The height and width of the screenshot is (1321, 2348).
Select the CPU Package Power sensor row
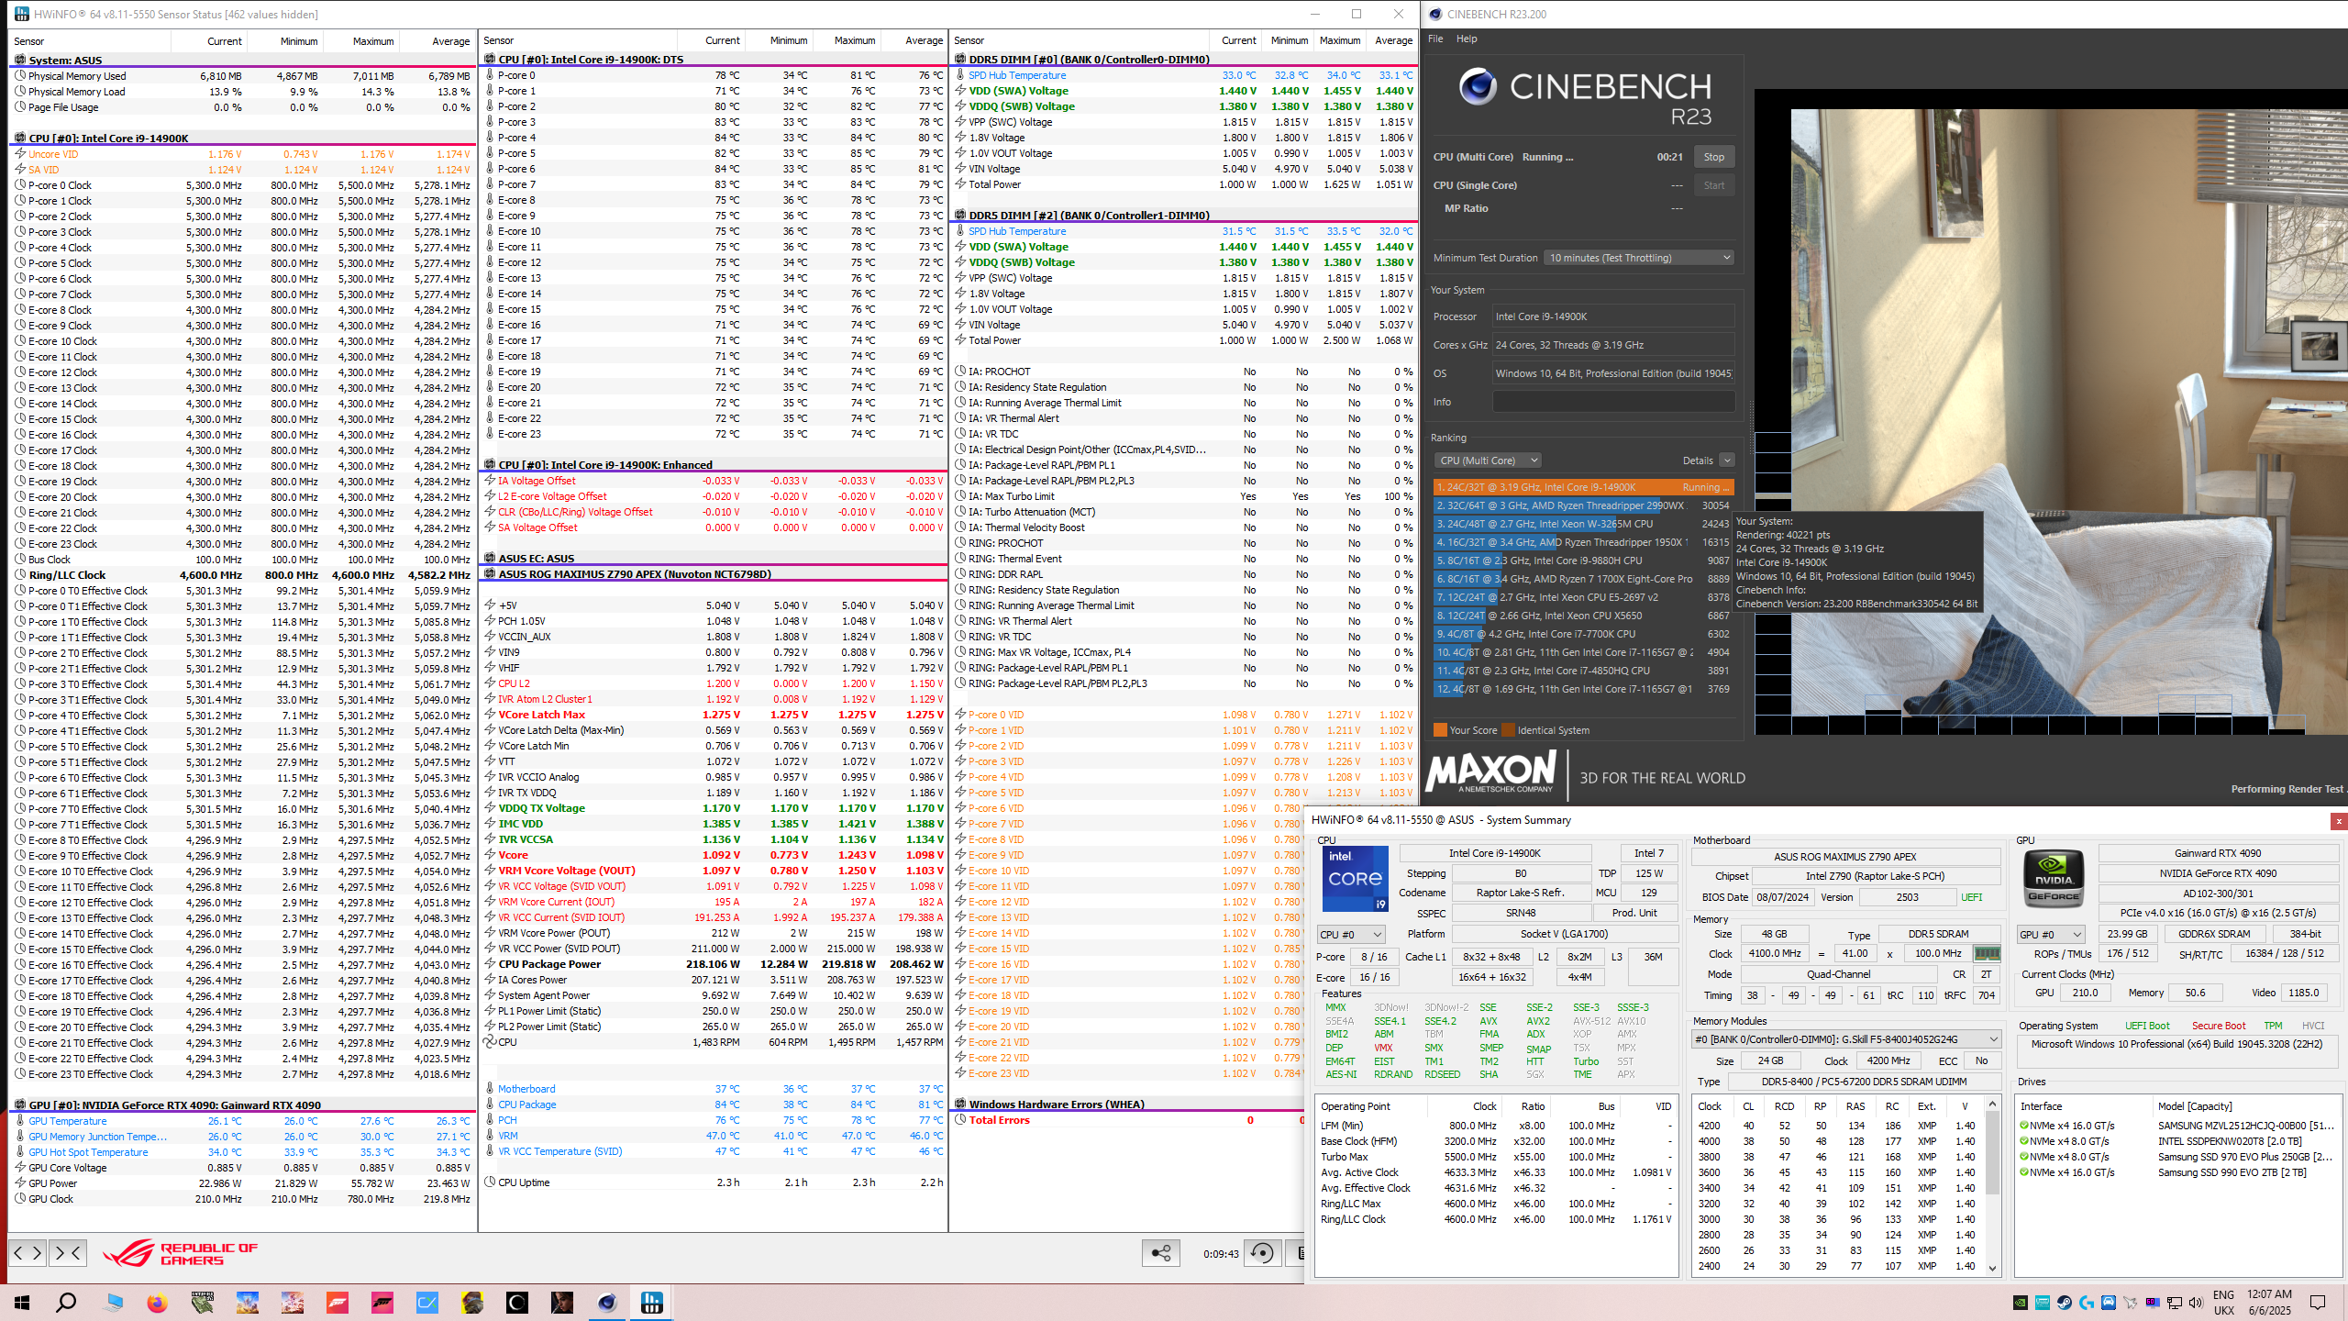(714, 964)
